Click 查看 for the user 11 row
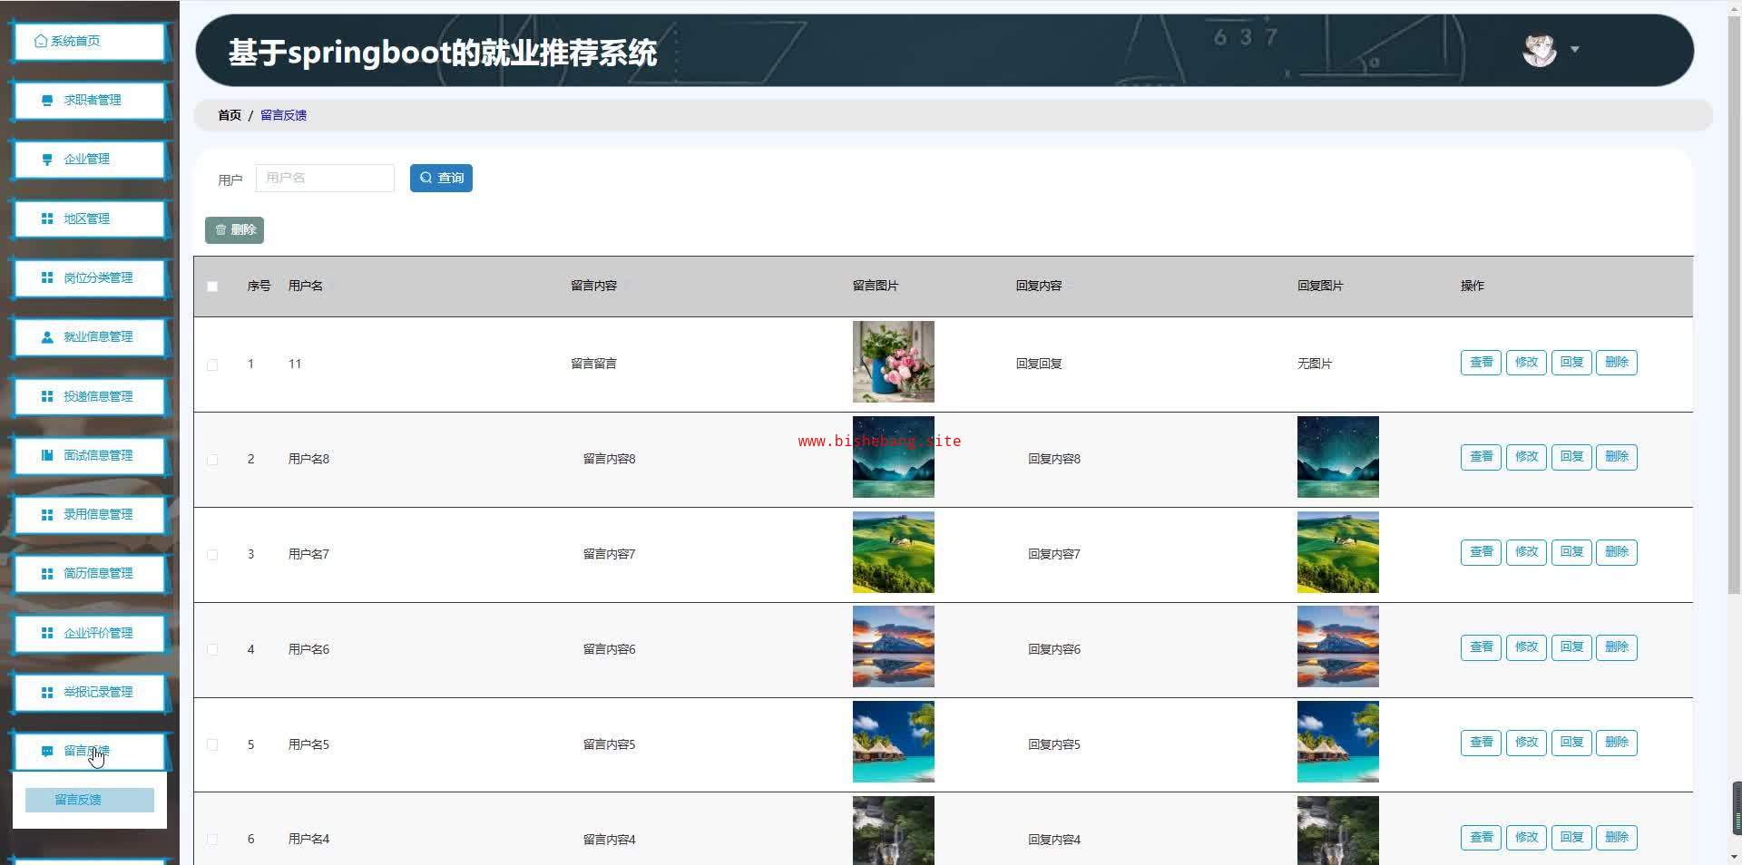1742x865 pixels. click(x=1481, y=363)
